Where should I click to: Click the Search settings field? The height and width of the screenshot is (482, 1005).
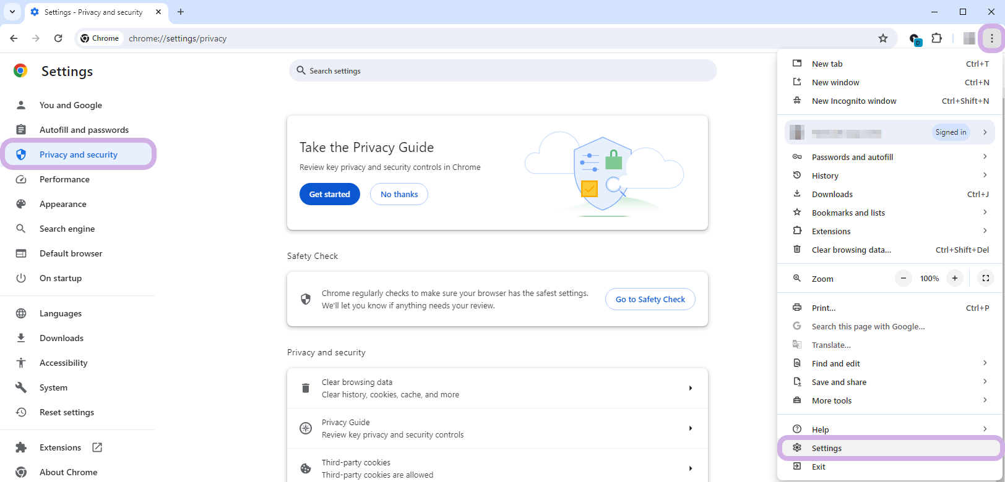point(502,70)
